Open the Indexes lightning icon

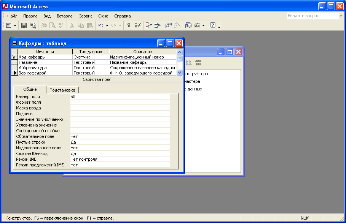[x=138, y=25]
